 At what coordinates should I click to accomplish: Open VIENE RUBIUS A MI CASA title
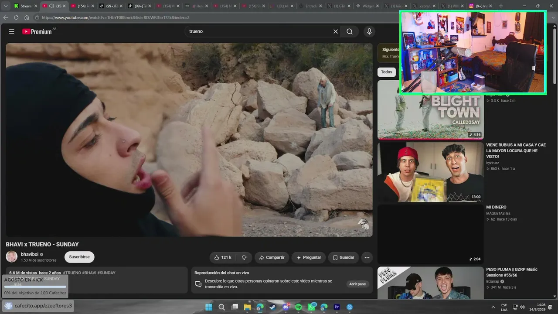516,150
